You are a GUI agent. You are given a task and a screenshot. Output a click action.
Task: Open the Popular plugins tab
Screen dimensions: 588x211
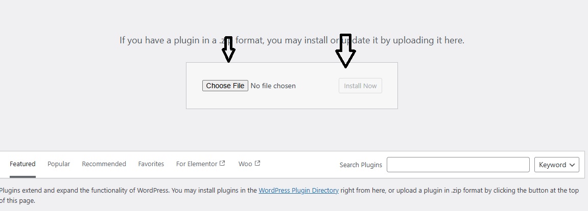tap(59, 164)
